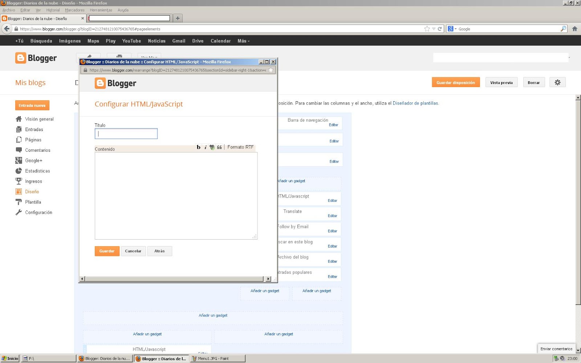Open the Ver menu
This screenshot has width=581, height=363.
pos(38,10)
